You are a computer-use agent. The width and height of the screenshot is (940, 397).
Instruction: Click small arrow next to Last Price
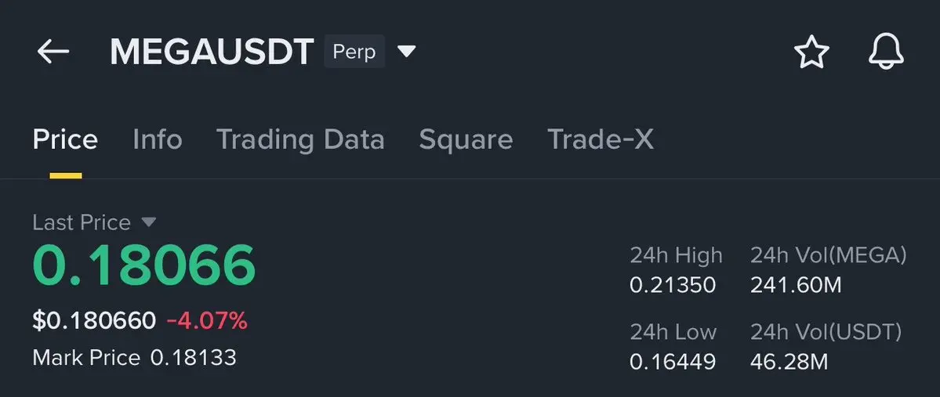click(x=149, y=222)
